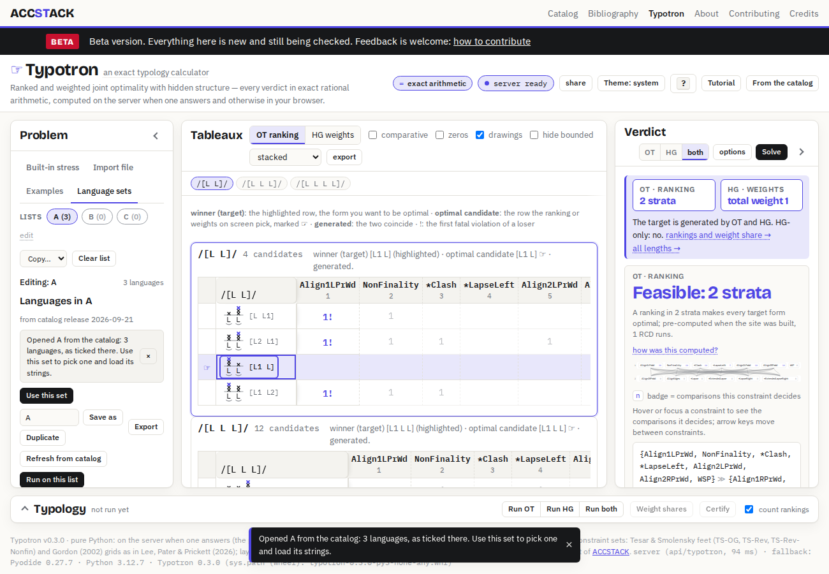Select list A (3)
This screenshot has width=829, height=574.
(x=62, y=217)
